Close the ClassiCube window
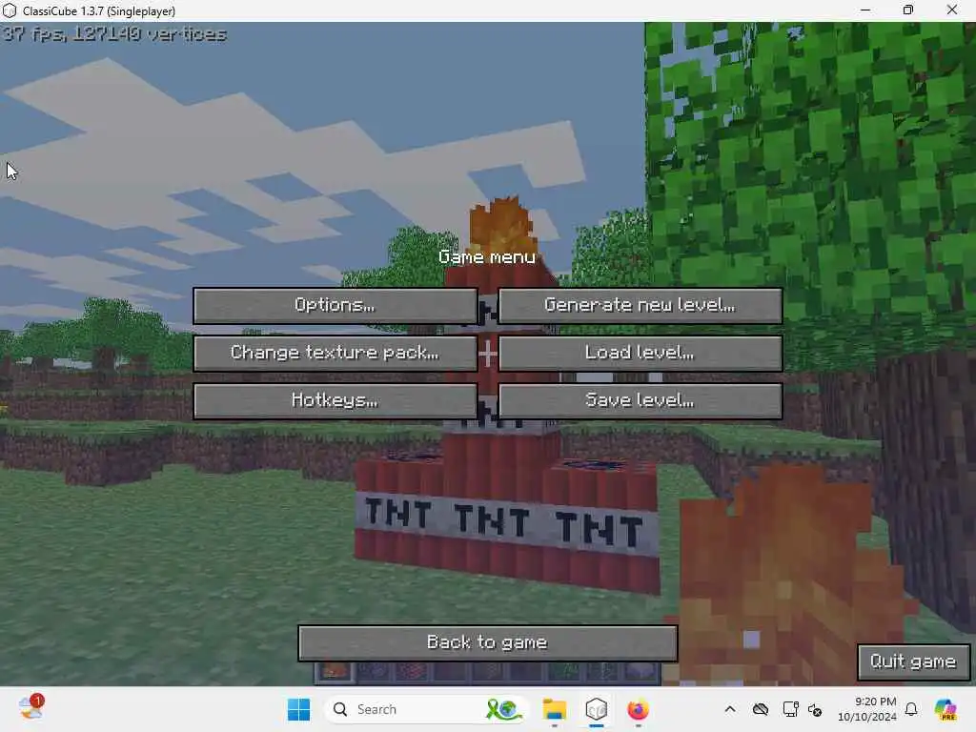 coord(952,10)
